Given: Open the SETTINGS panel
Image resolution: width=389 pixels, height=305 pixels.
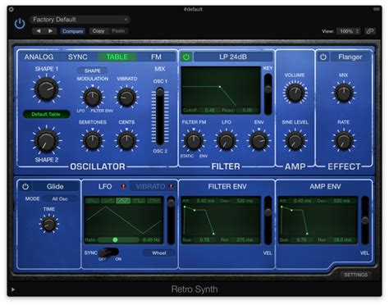Looking at the screenshot, I should [356, 275].
